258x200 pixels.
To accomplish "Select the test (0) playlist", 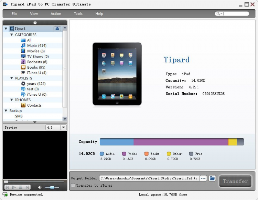I will point(33,89).
